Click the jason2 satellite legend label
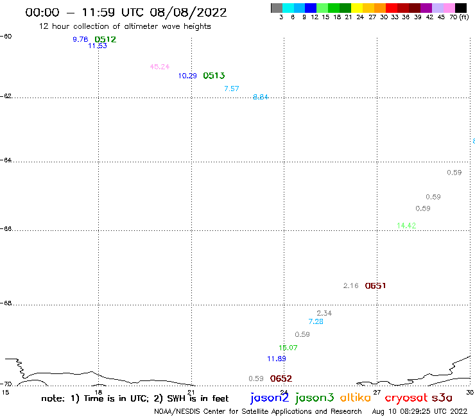 (x=270, y=398)
